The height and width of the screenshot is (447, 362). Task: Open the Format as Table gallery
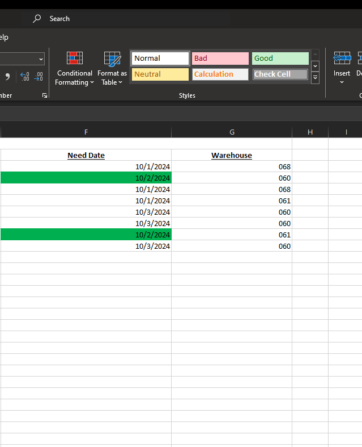112,68
